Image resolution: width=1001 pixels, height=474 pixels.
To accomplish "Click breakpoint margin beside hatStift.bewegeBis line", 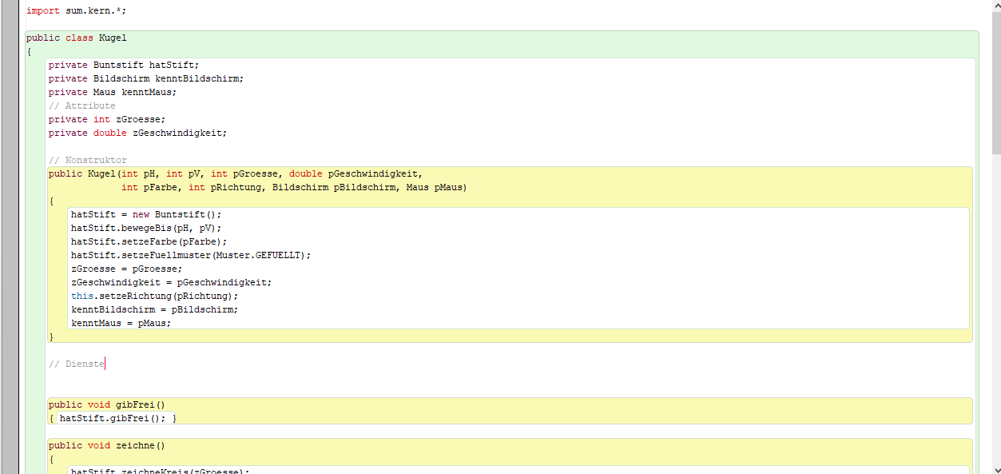I will [10, 228].
